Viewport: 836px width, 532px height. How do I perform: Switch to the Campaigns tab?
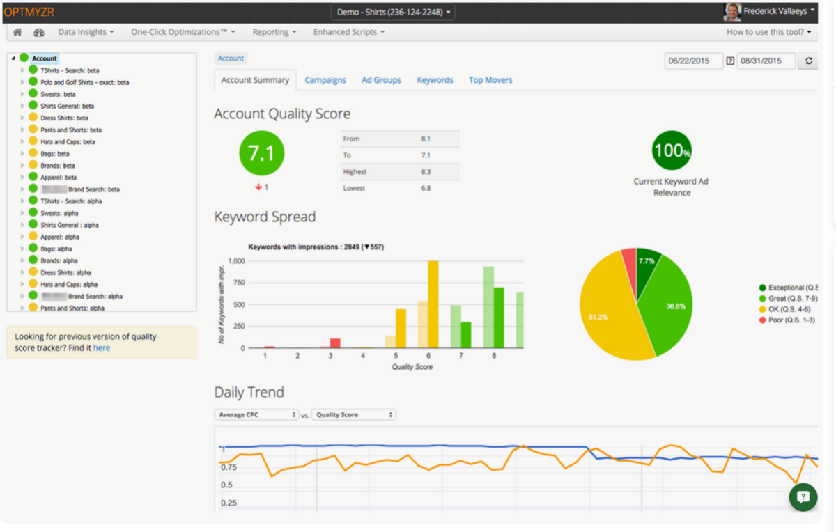tap(325, 80)
